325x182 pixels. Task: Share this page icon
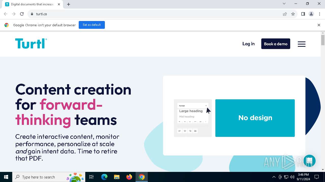[285, 14]
